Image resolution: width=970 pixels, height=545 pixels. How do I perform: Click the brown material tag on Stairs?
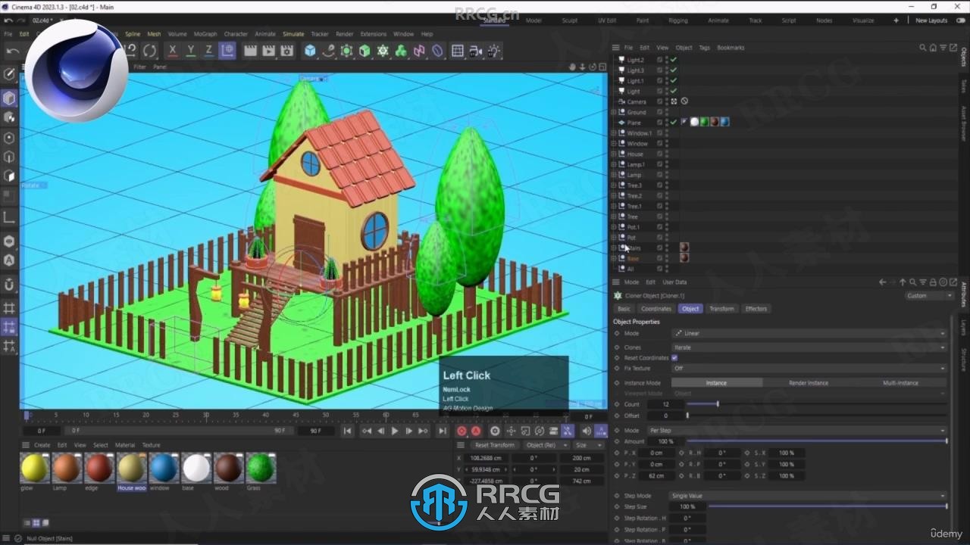point(684,248)
